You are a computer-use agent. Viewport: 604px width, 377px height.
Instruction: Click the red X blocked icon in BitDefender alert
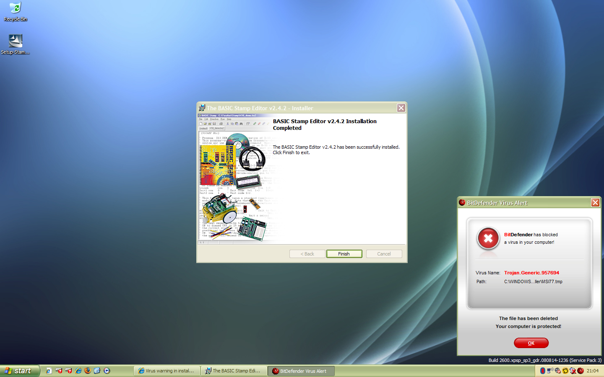tap(488, 239)
